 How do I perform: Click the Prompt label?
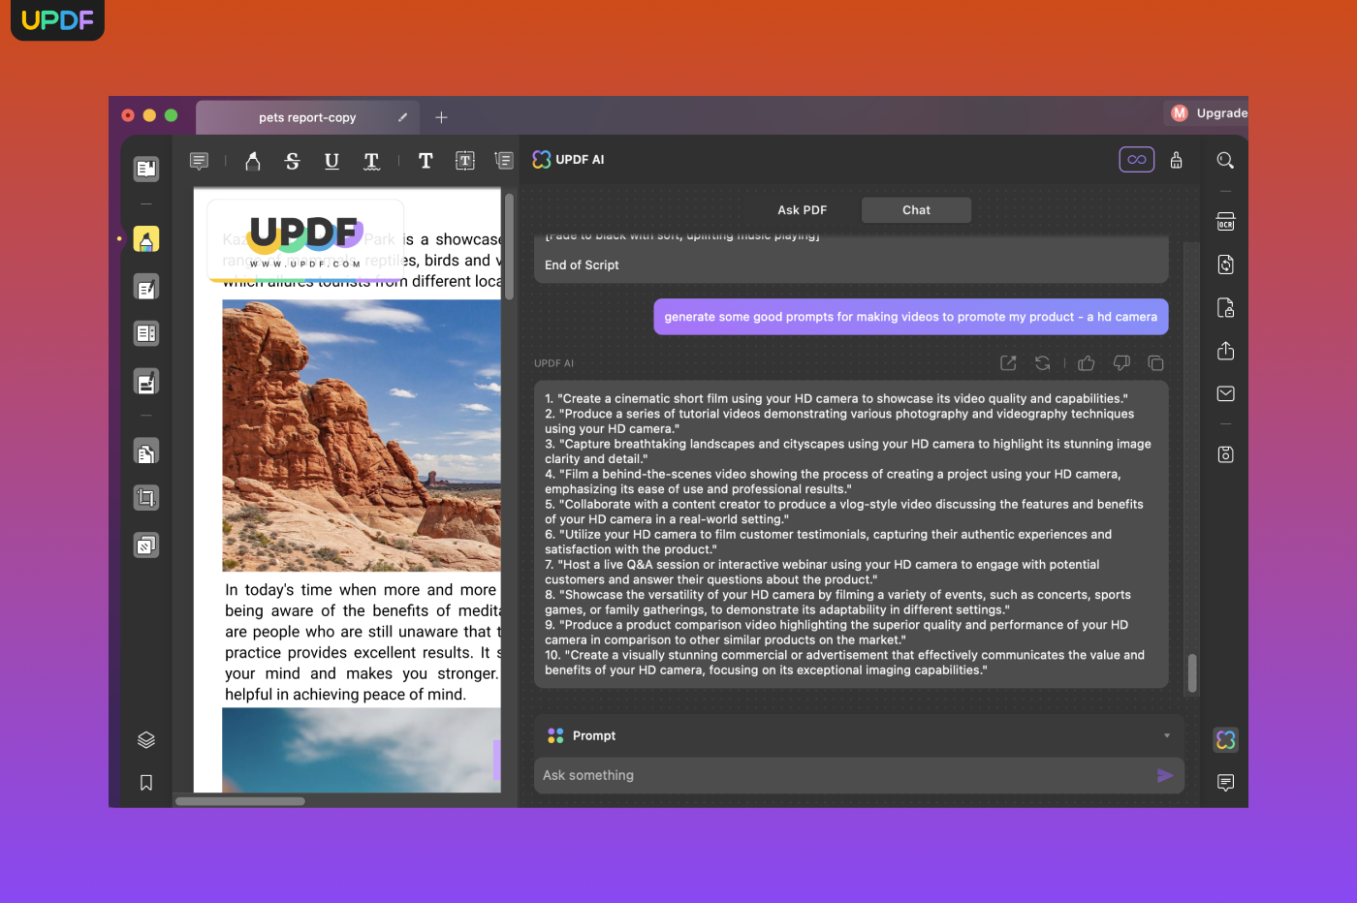pyautogui.click(x=594, y=736)
